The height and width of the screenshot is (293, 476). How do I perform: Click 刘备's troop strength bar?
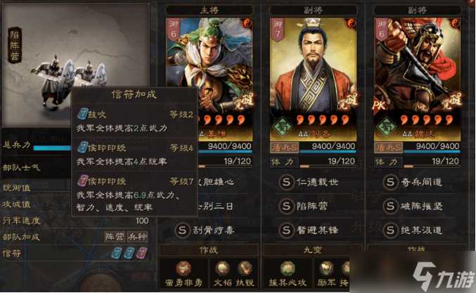click(314, 148)
